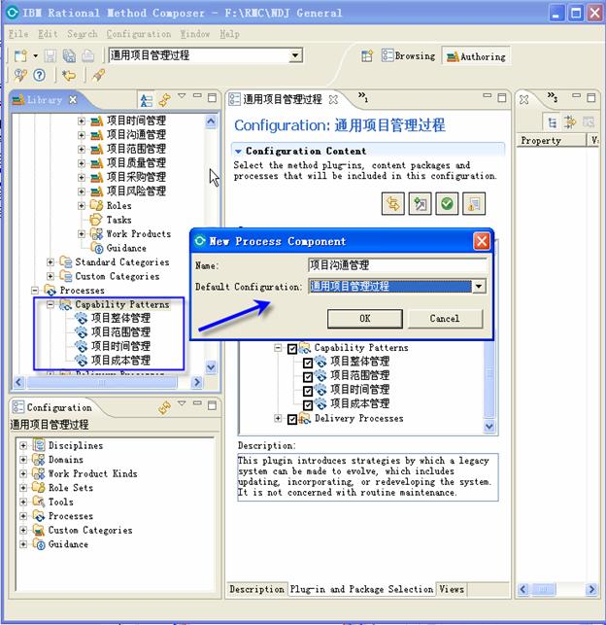Screen dimensions: 606x625
Task: Click the yellow arrows refresh icon in Configuration Content
Action: (x=393, y=204)
